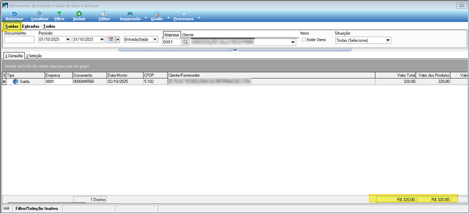Select the date cell 02/10/2025
The height and width of the screenshot is (214, 470).
click(125, 81)
